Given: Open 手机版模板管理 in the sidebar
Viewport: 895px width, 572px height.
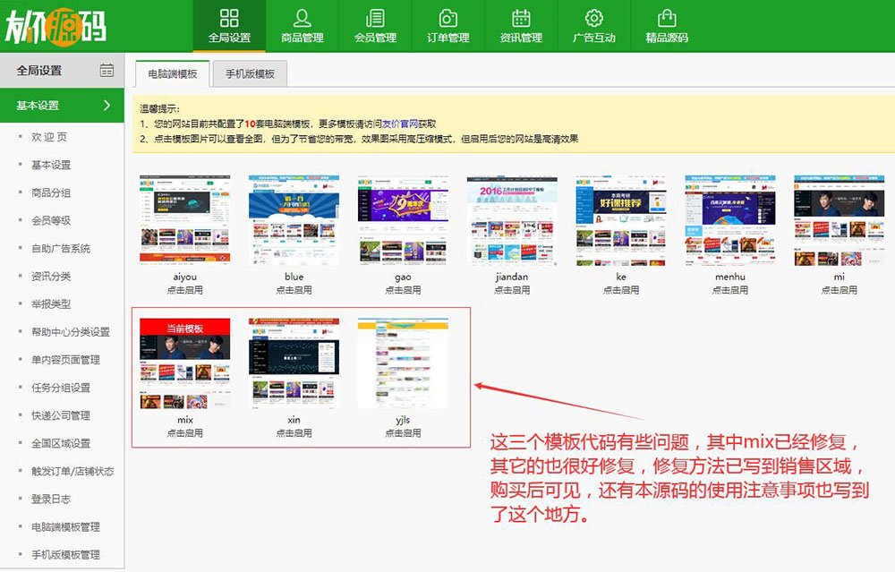Looking at the screenshot, I should 65,555.
